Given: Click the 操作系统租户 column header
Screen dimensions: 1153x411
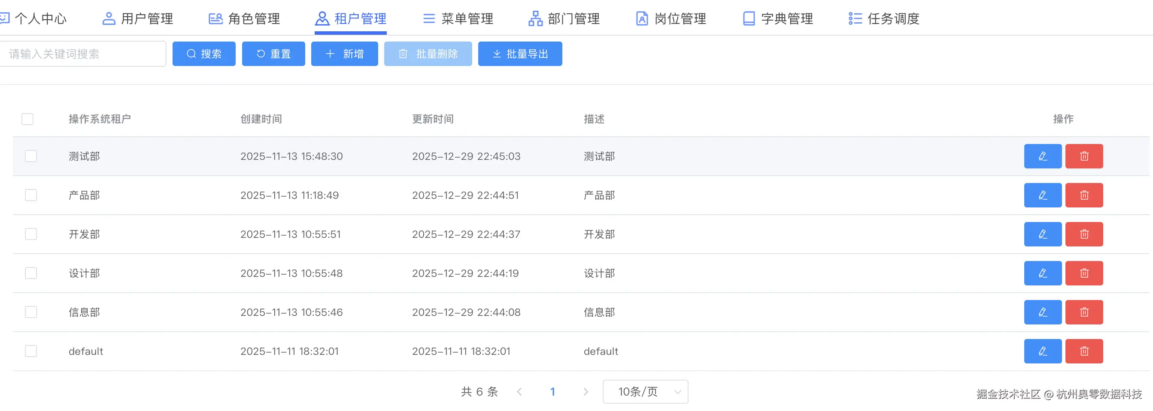Looking at the screenshot, I should pos(100,119).
